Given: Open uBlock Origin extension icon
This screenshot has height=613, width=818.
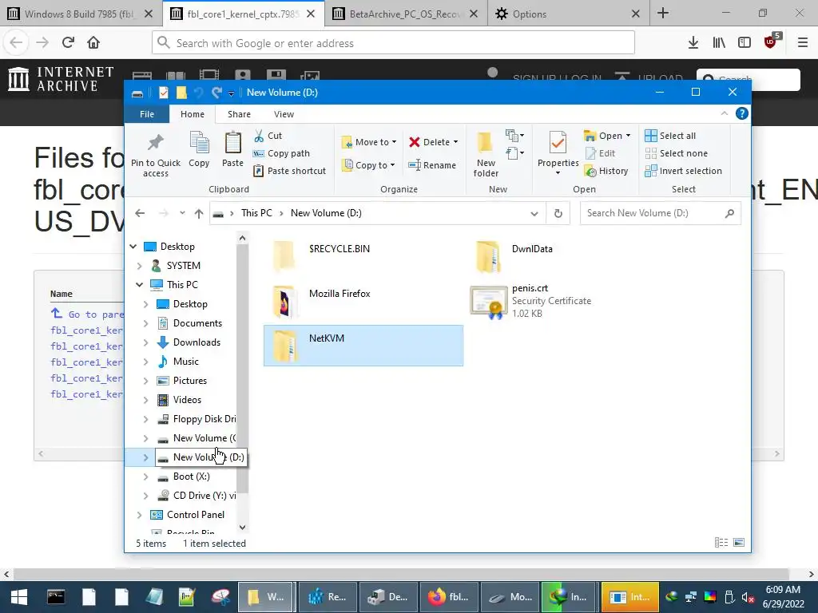Looking at the screenshot, I should pyautogui.click(x=771, y=42).
